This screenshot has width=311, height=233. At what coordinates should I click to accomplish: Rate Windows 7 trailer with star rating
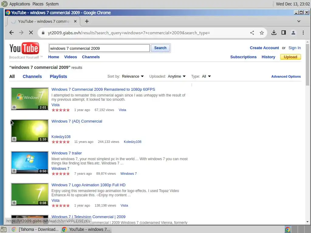(61, 174)
